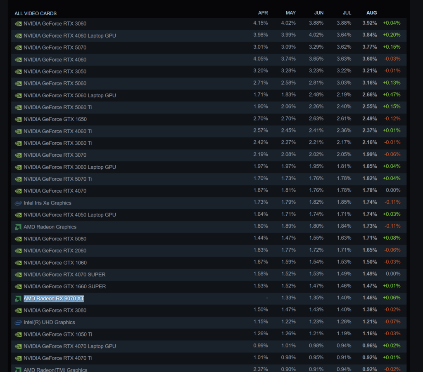423x372 pixels.
Task: Click the -0.12% change for GTX 1650
Action: click(392, 119)
